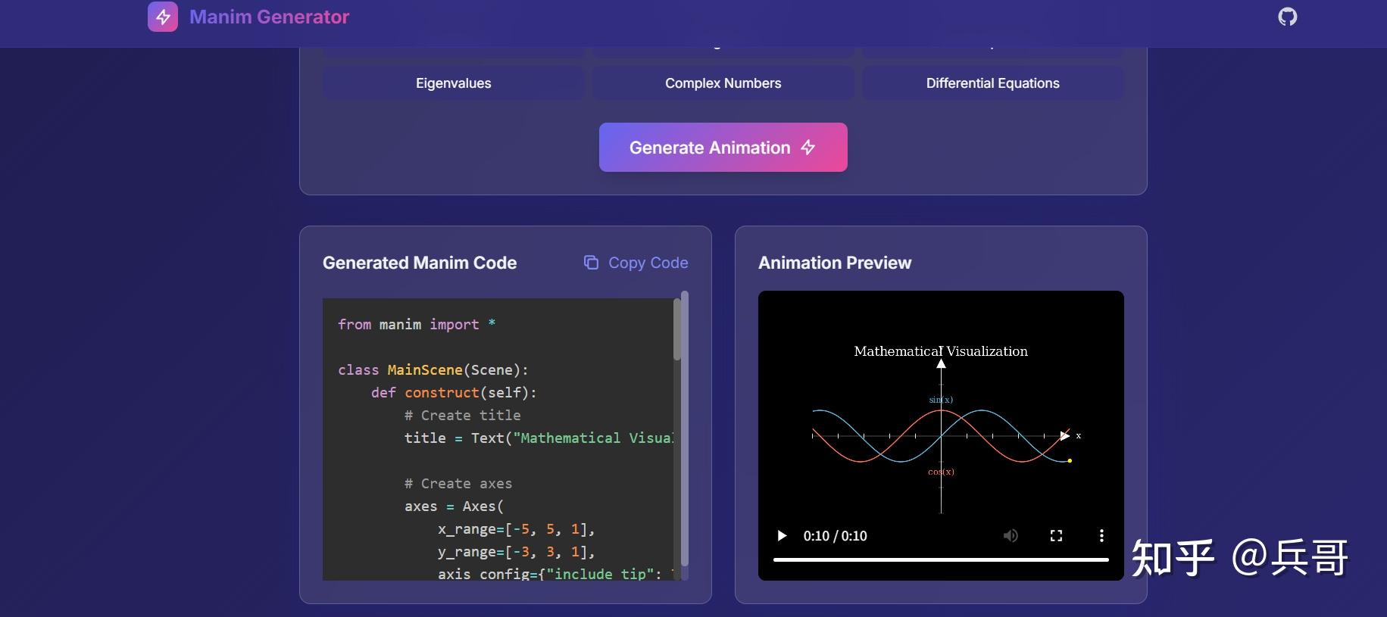Viewport: 1387px width, 617px height.
Task: Seek along the video progress bar
Action: (941, 560)
